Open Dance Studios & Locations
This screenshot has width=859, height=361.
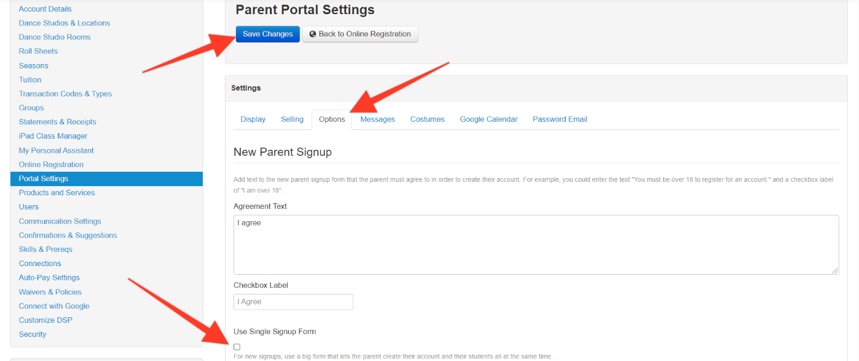point(65,23)
